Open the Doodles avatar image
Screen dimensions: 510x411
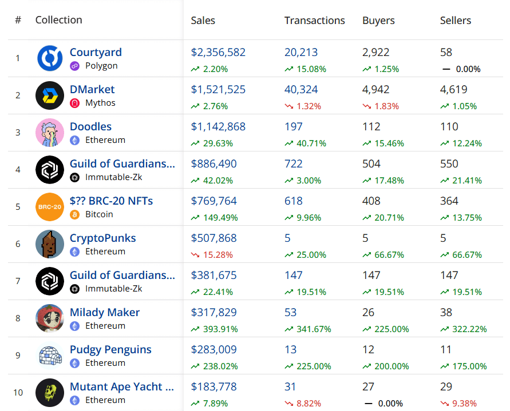50,133
